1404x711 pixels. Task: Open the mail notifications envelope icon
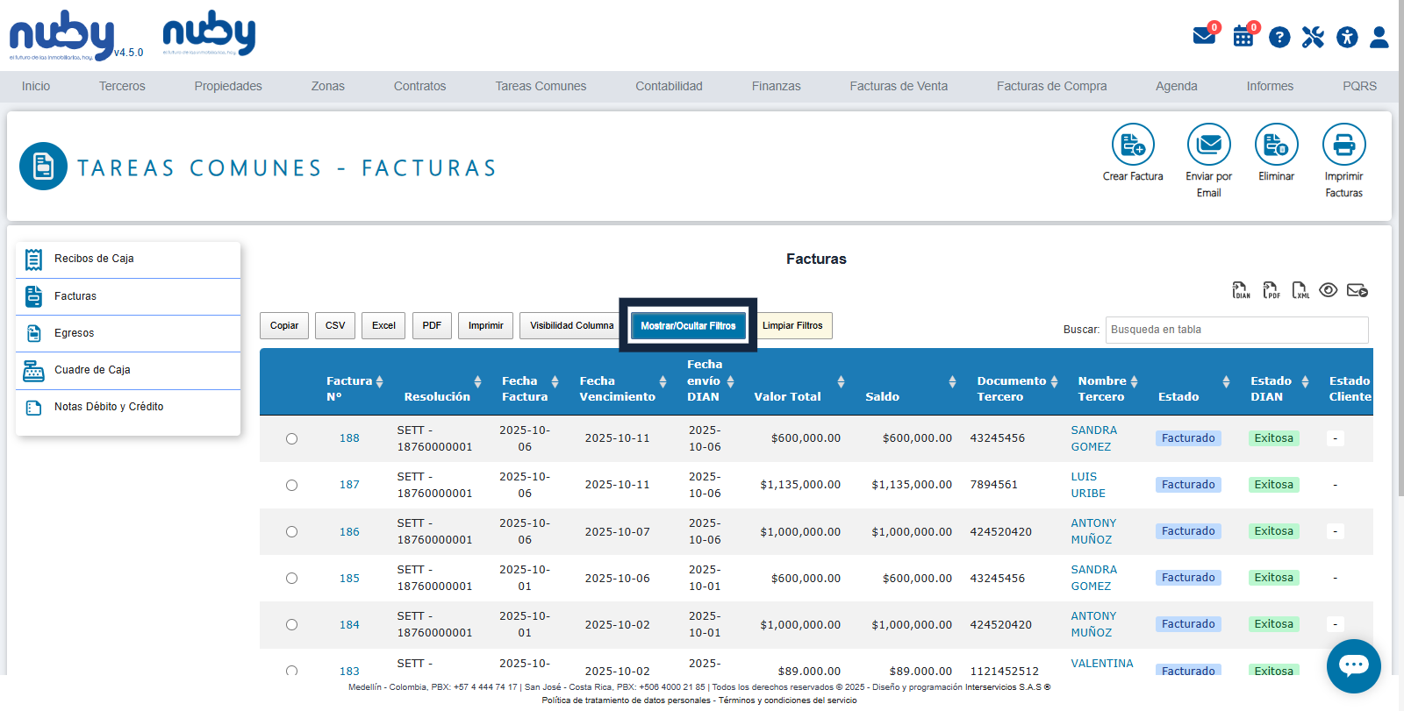1204,37
